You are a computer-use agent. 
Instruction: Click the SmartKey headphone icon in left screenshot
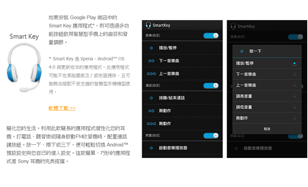click(148, 25)
